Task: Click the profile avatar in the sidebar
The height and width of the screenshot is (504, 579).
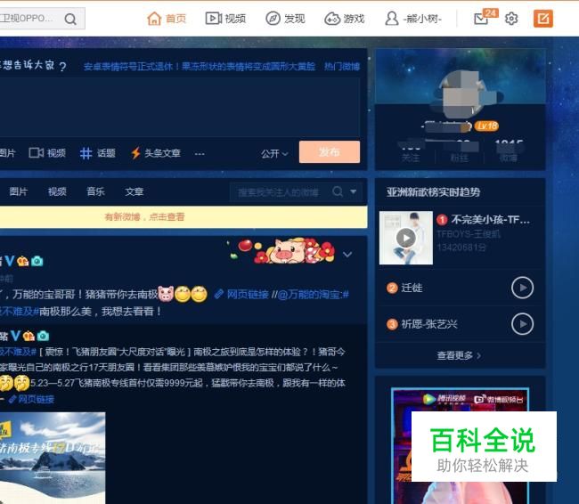Action: tap(461, 94)
